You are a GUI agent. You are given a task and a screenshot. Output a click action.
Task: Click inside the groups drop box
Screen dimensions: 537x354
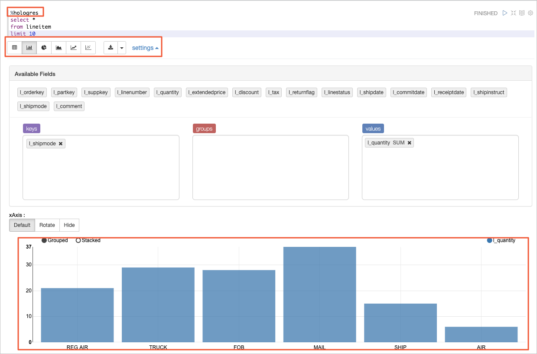tap(270, 167)
